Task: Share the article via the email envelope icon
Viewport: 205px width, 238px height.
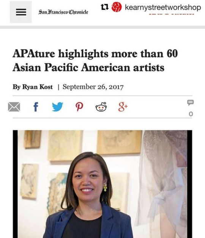Action: click(x=14, y=107)
